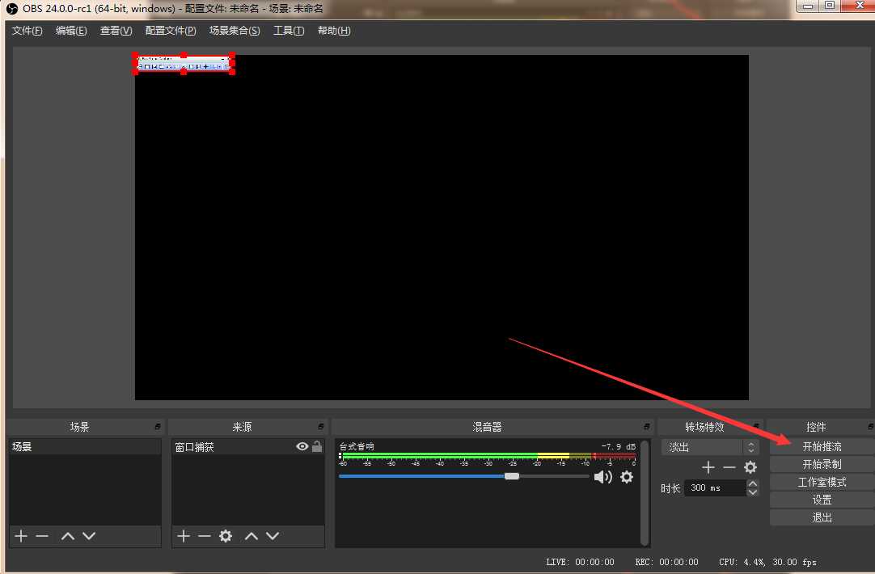Image resolution: width=875 pixels, height=574 pixels.
Task: Mute 台式音响 with the speaker icon
Action: point(602,477)
